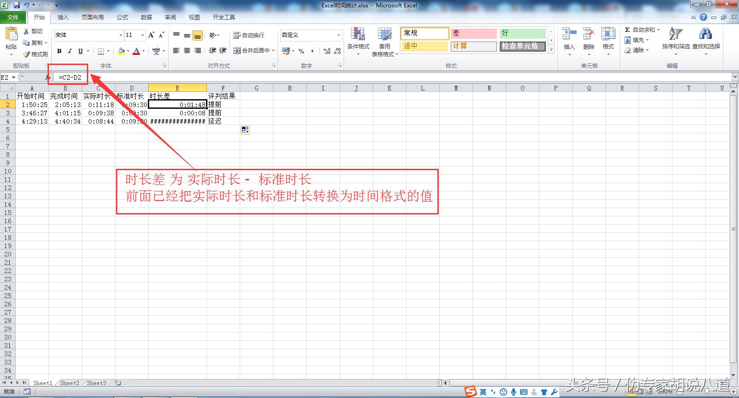Open Find & Select (查找和选择)
The height and width of the screenshot is (398, 739).
tap(706, 41)
